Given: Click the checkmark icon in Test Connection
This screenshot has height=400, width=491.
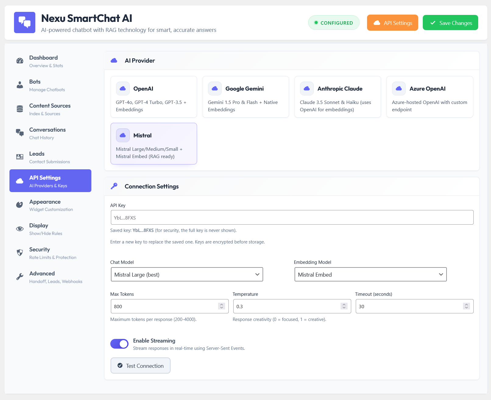Looking at the screenshot, I should click(x=120, y=365).
